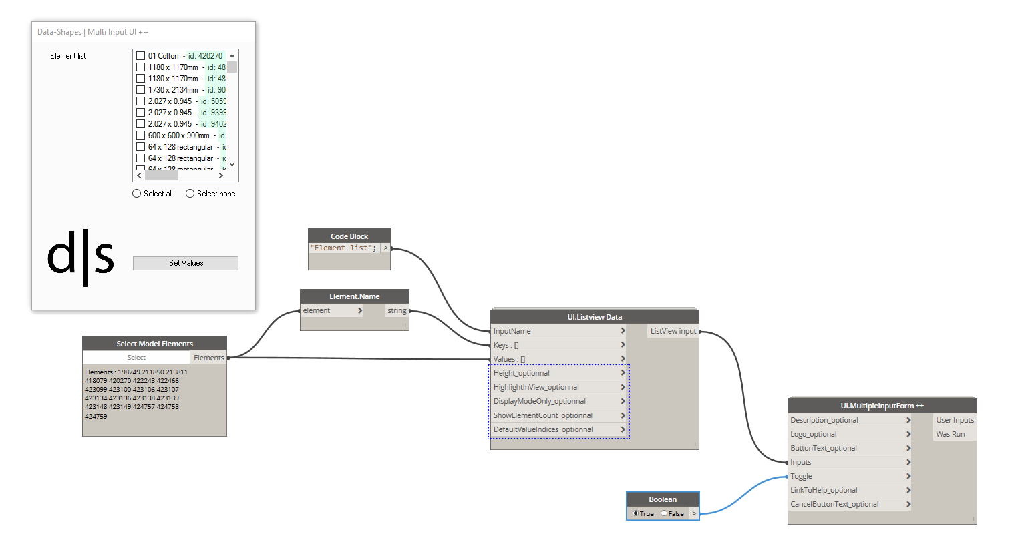The width and height of the screenshot is (1010, 546).
Task: Click the d|s Data-Shapes logo
Action: [x=81, y=257]
